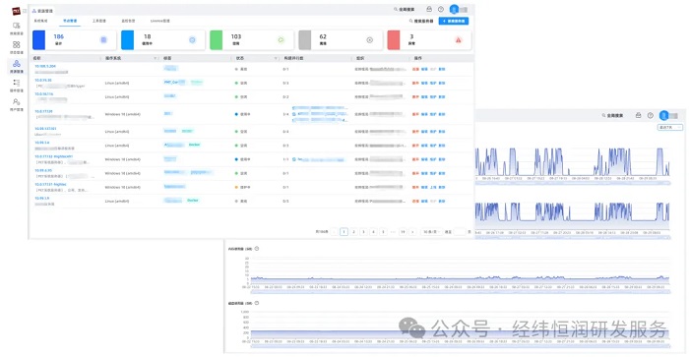Select the highlighted resource management sidebar icon

(17, 64)
